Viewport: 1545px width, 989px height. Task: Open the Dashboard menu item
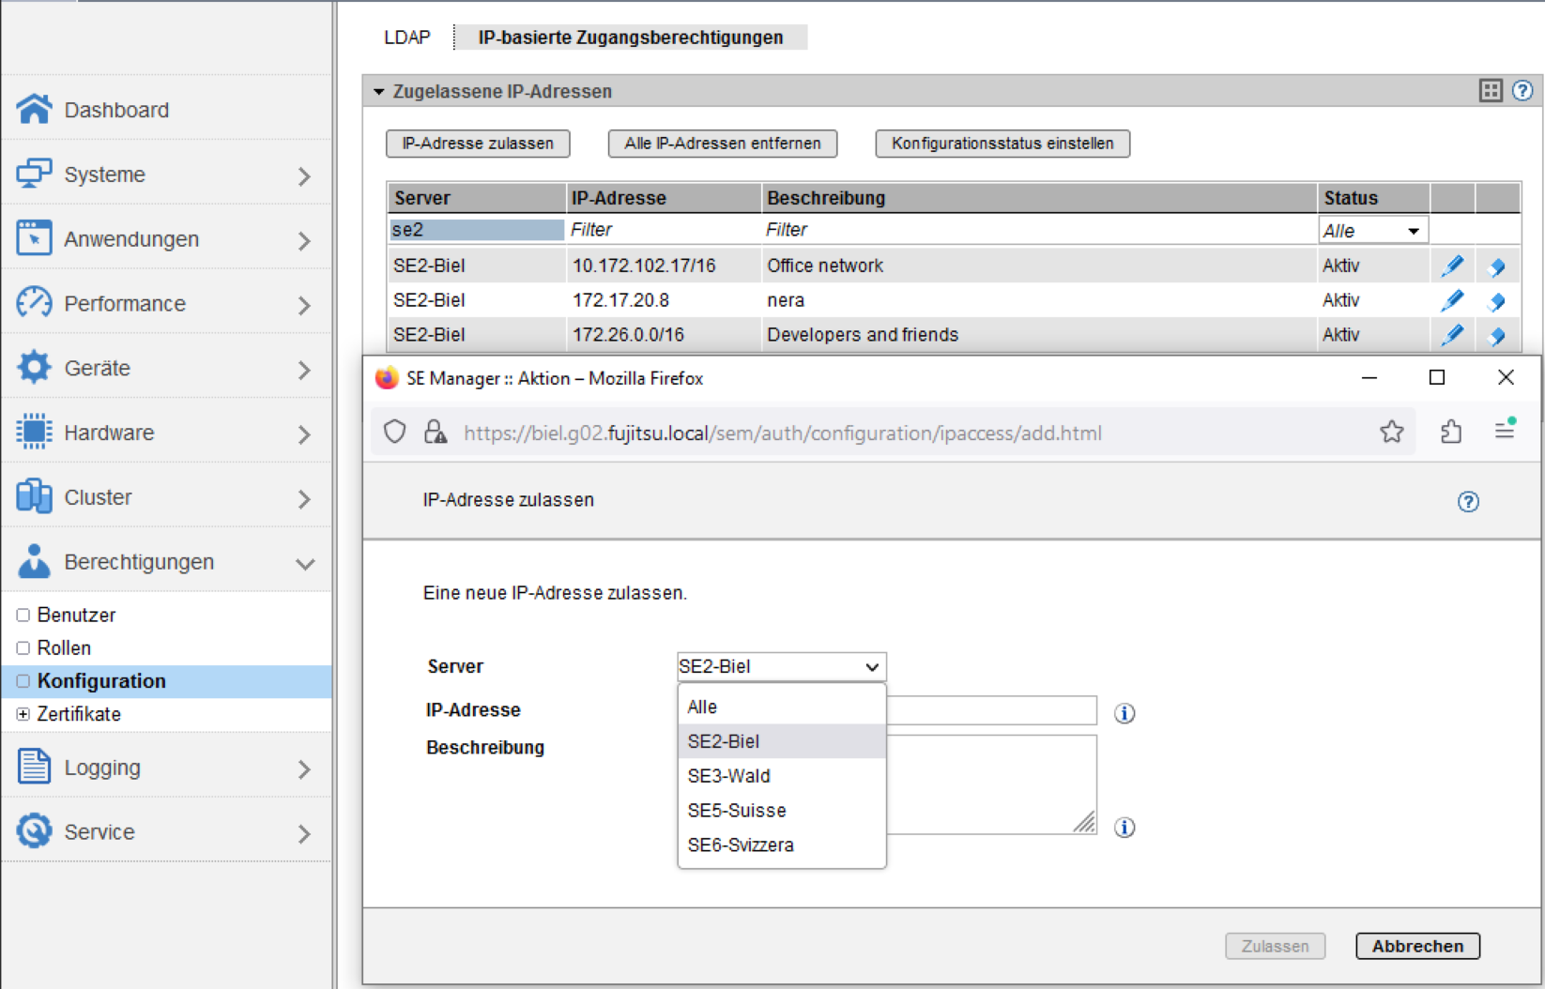(x=116, y=110)
